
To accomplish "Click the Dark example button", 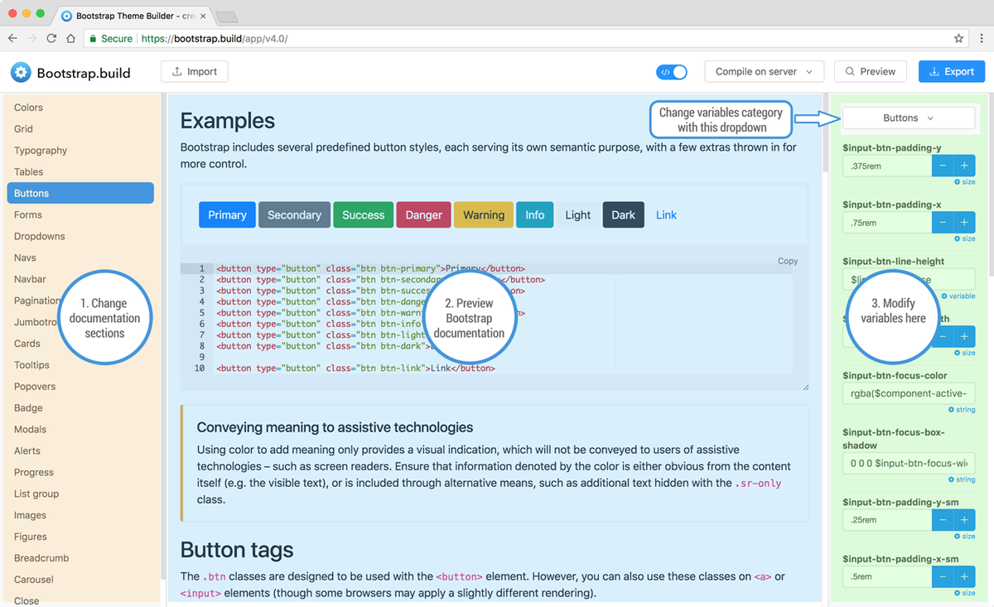I will coord(624,214).
